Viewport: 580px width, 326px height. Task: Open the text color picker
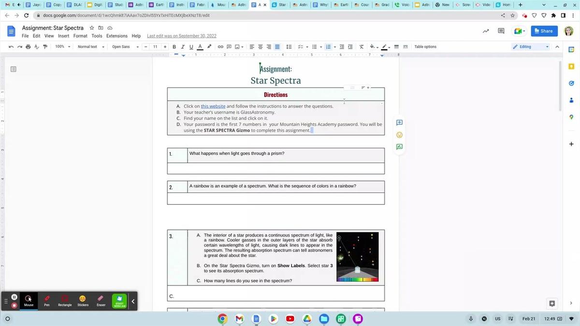(200, 47)
